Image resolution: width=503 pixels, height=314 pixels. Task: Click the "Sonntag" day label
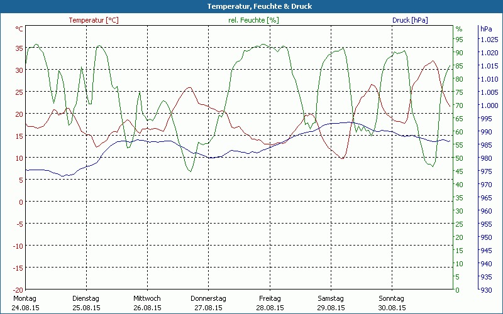pyautogui.click(x=391, y=298)
